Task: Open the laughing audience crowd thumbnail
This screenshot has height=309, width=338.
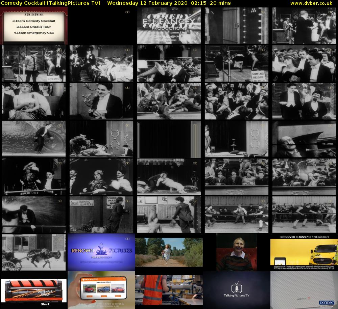Action: (x=237, y=101)
